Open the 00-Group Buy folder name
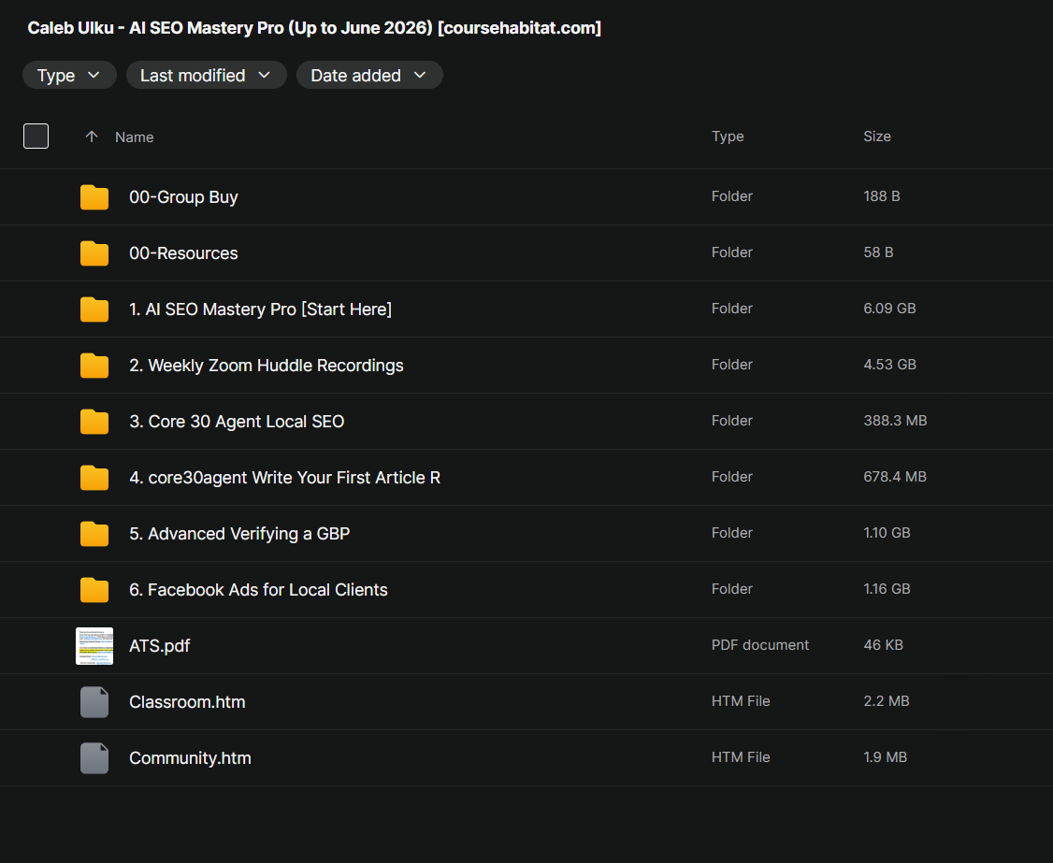Screen dimensions: 1053x863 point(183,197)
